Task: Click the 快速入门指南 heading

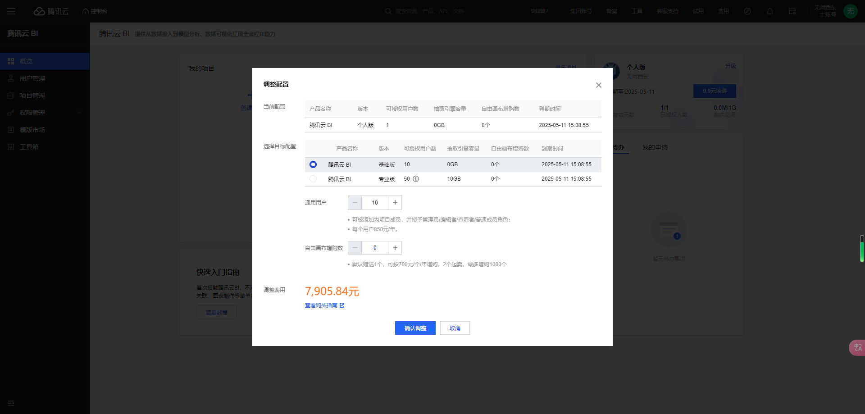Action: pyautogui.click(x=218, y=272)
